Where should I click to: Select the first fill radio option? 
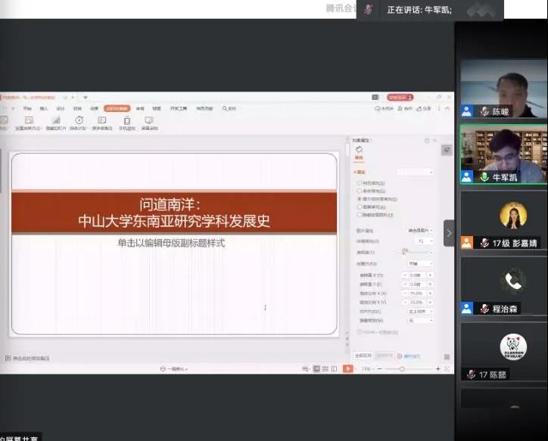click(359, 183)
